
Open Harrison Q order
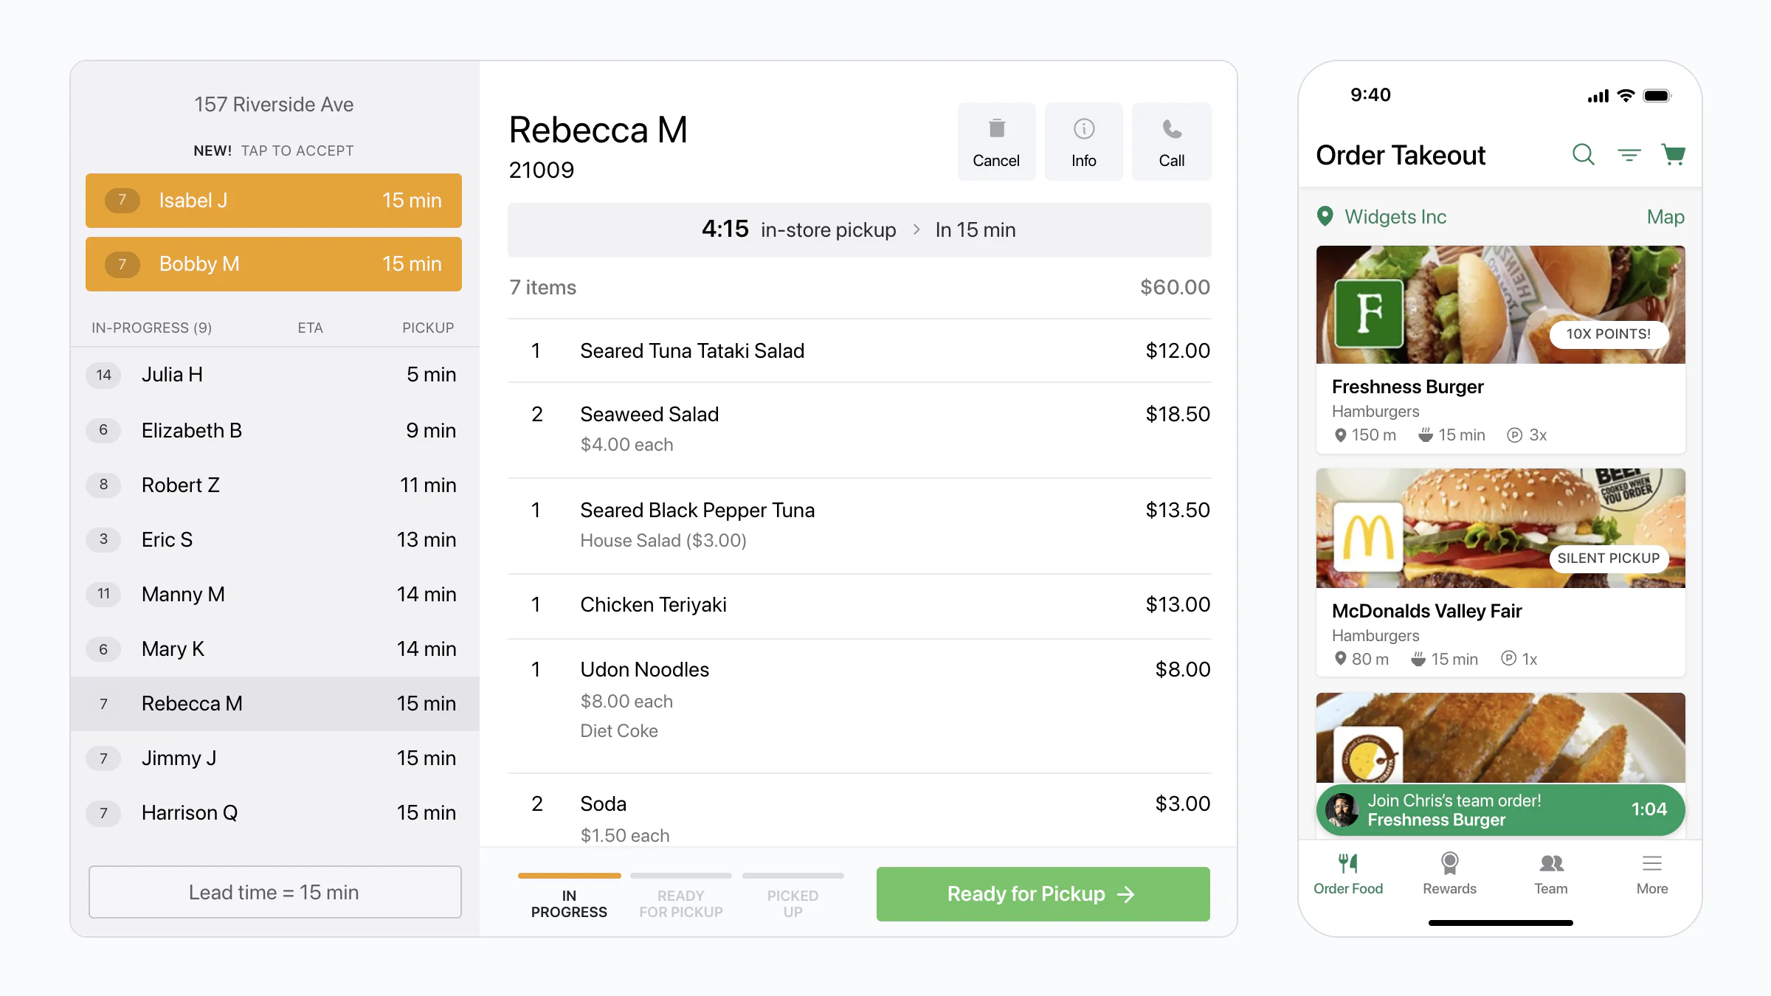[275, 812]
